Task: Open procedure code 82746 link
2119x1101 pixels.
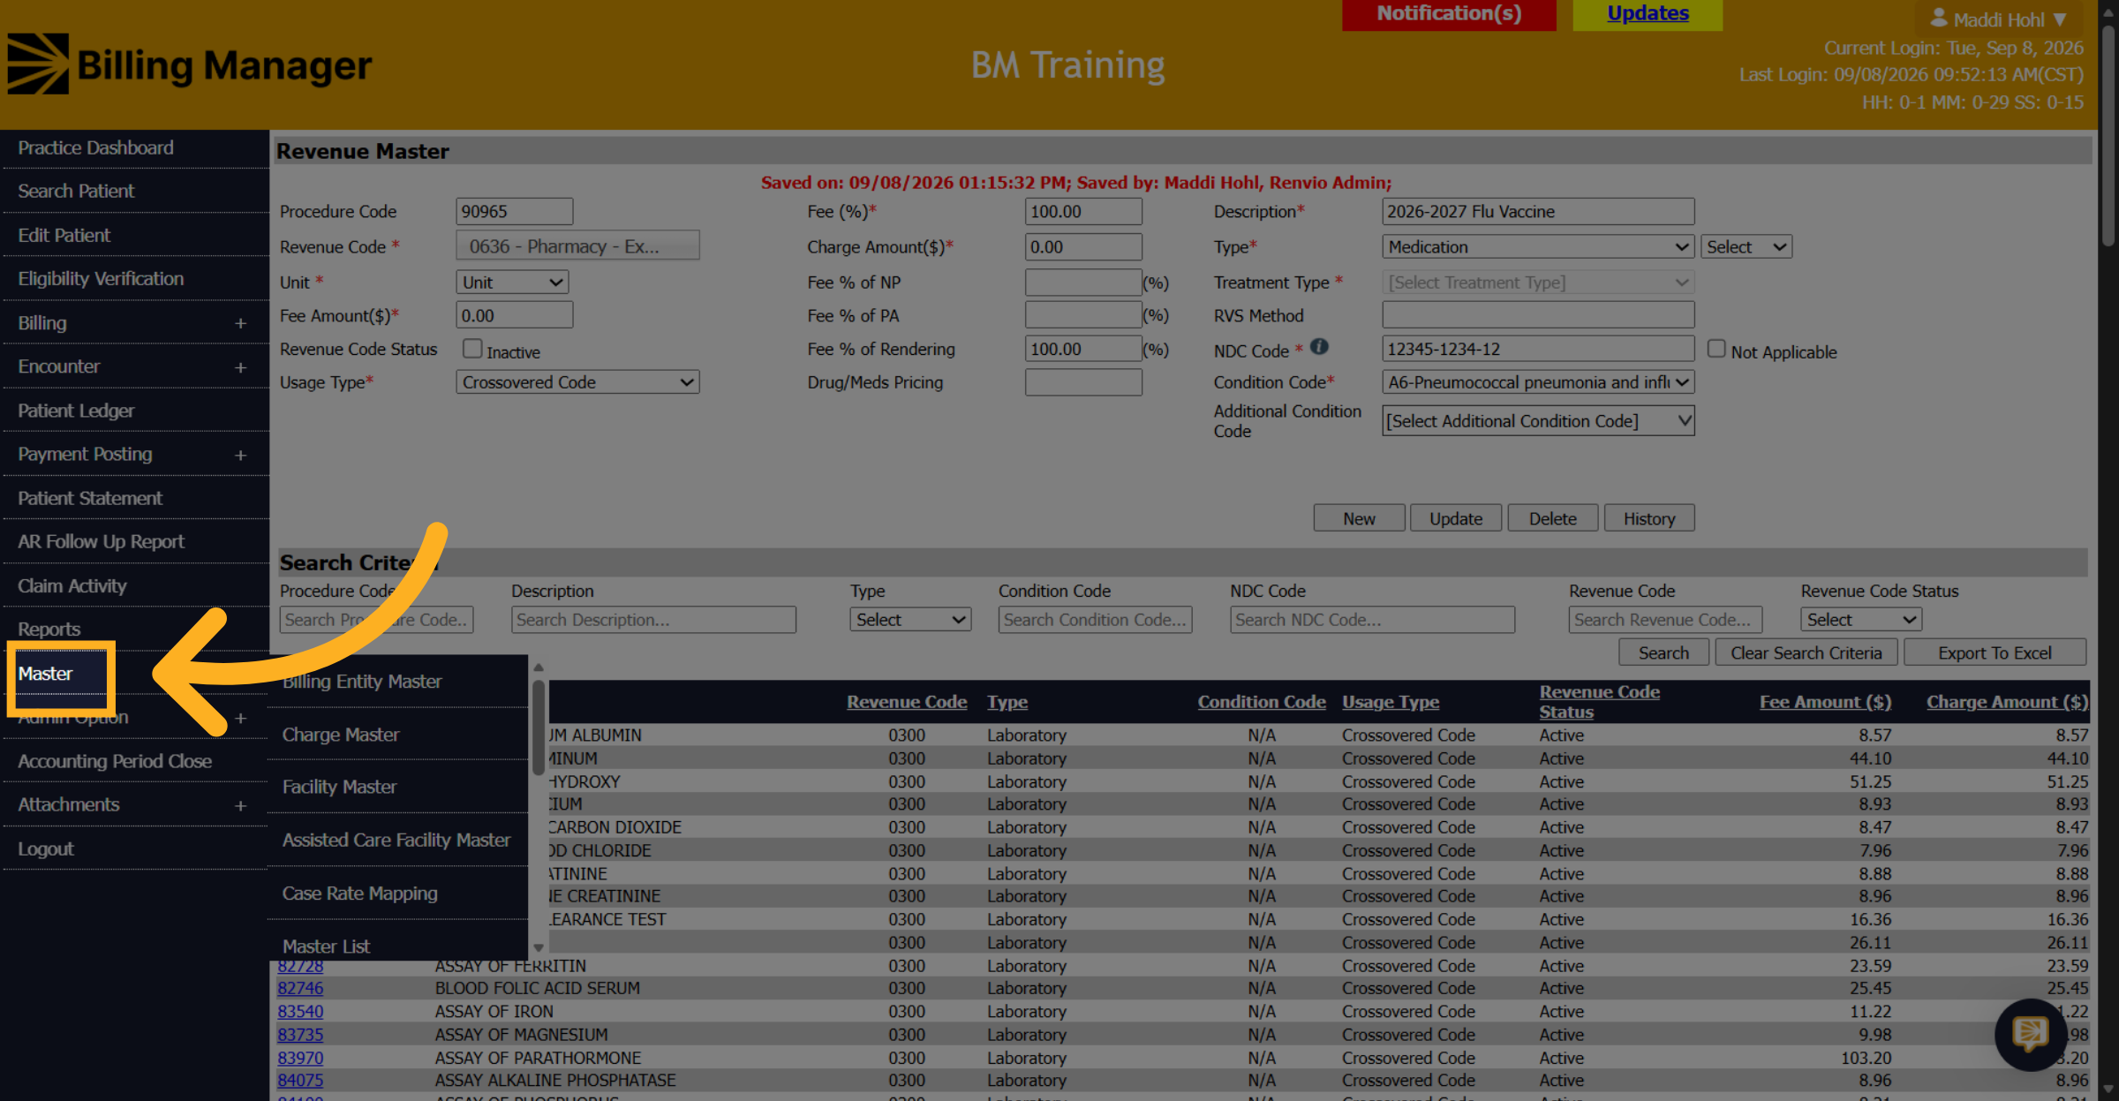Action: coord(300,989)
